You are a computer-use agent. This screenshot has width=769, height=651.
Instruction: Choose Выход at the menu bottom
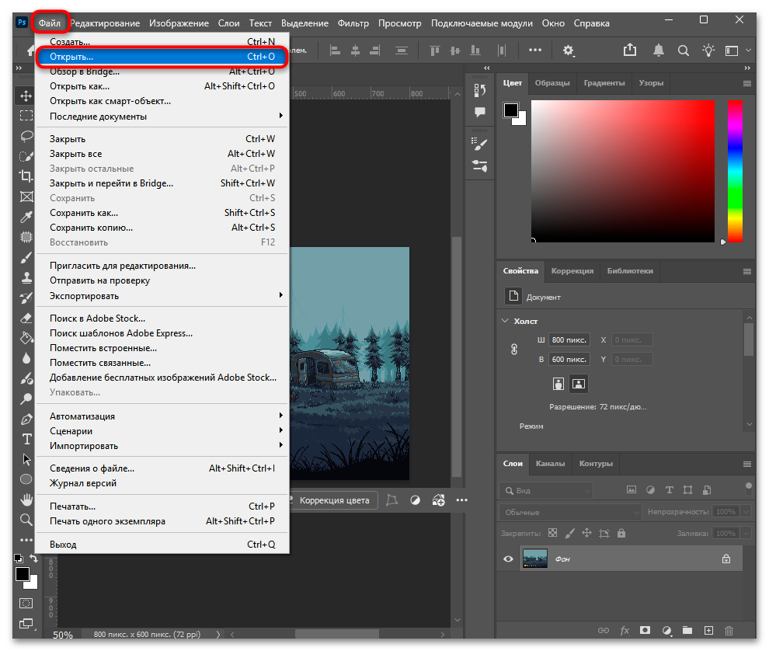pos(162,545)
